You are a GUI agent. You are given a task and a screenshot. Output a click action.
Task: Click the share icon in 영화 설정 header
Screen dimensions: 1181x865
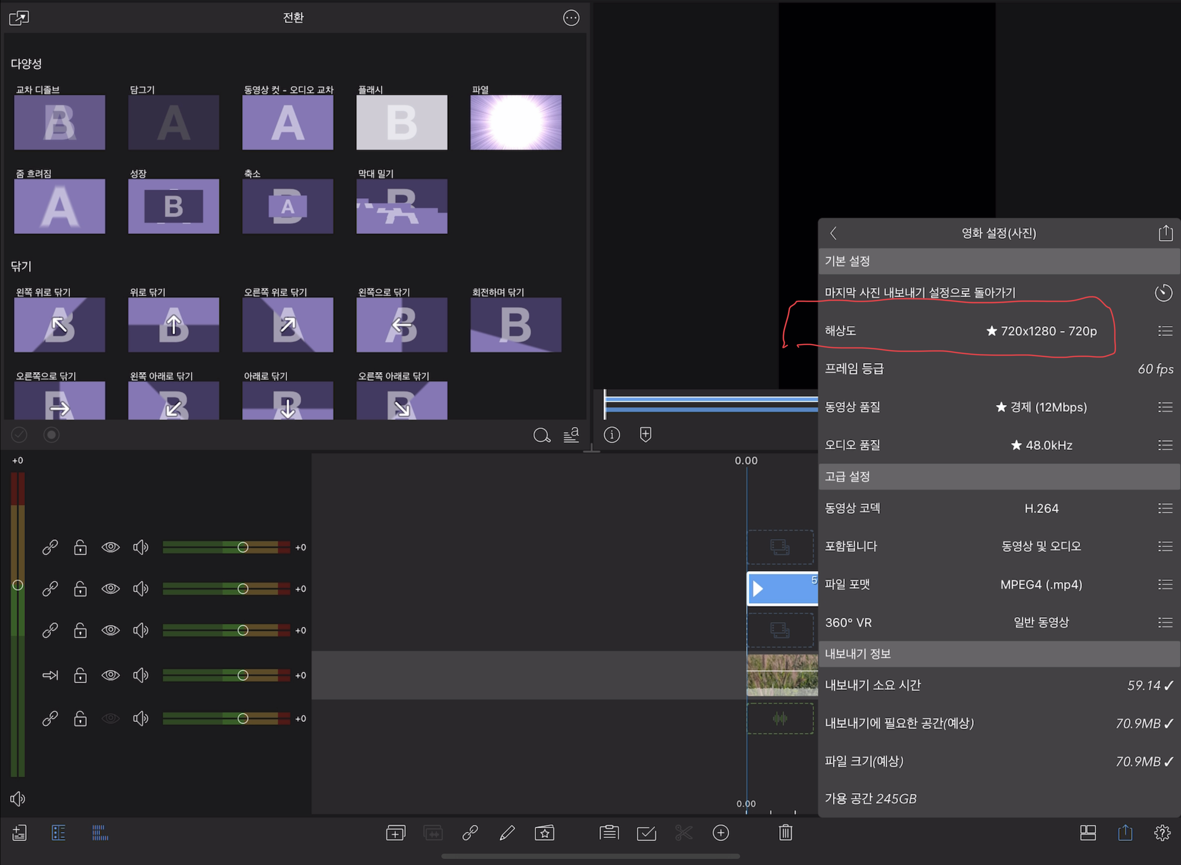click(x=1165, y=233)
